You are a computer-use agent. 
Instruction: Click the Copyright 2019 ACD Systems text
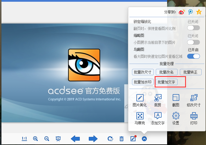click(84, 99)
